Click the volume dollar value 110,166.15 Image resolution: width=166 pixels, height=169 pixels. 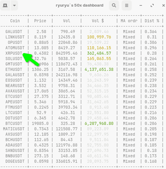pyautogui.click(x=99, y=48)
